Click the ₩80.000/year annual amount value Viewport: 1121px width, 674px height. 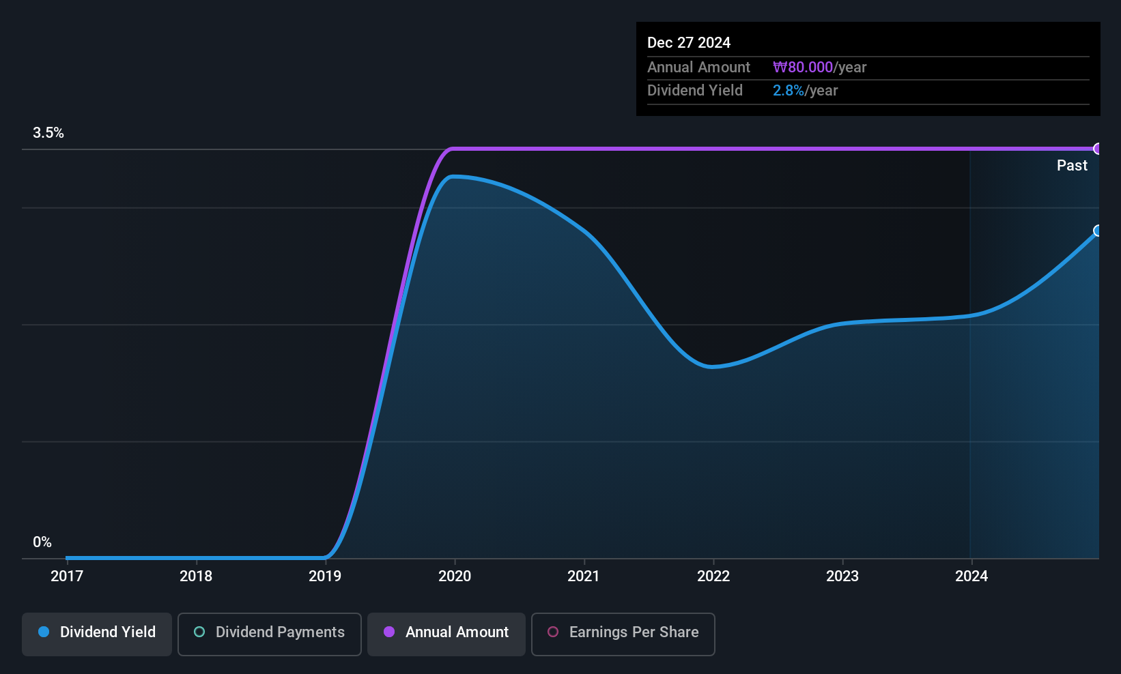coord(819,68)
